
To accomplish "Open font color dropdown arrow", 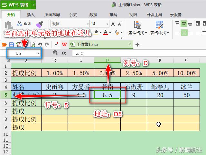I will pos(110,33).
